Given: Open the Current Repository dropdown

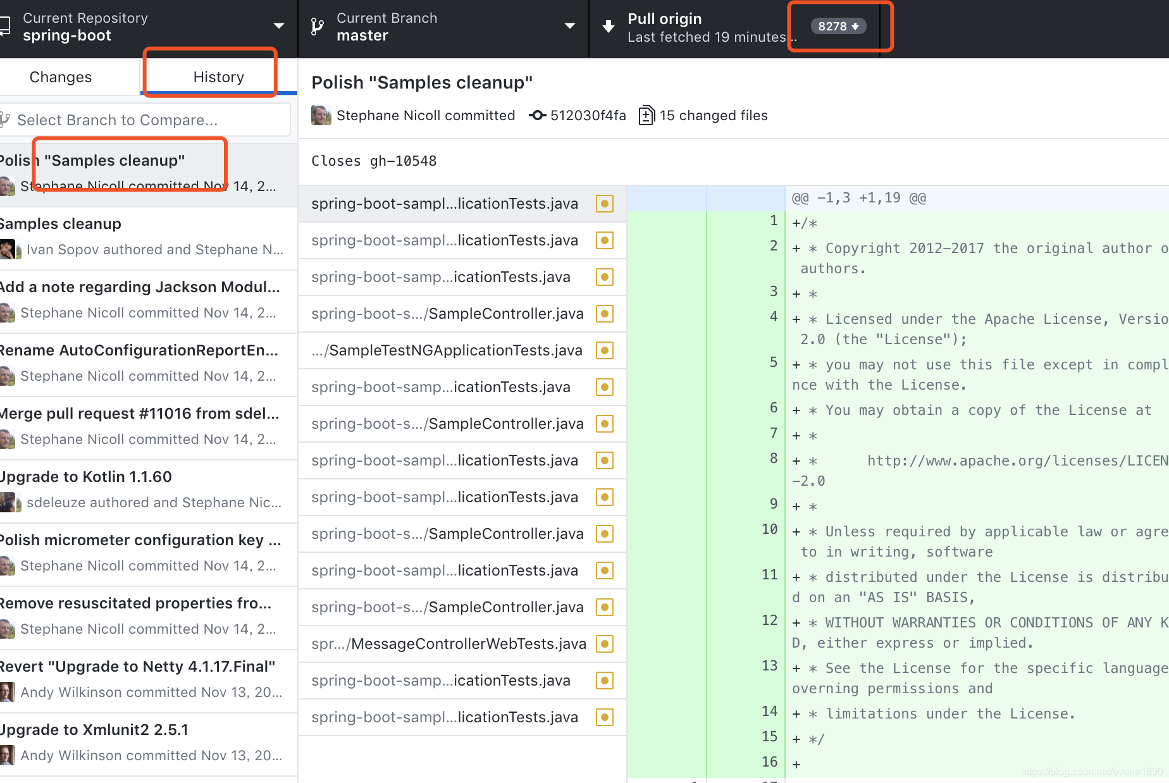Looking at the screenshot, I should 148,27.
